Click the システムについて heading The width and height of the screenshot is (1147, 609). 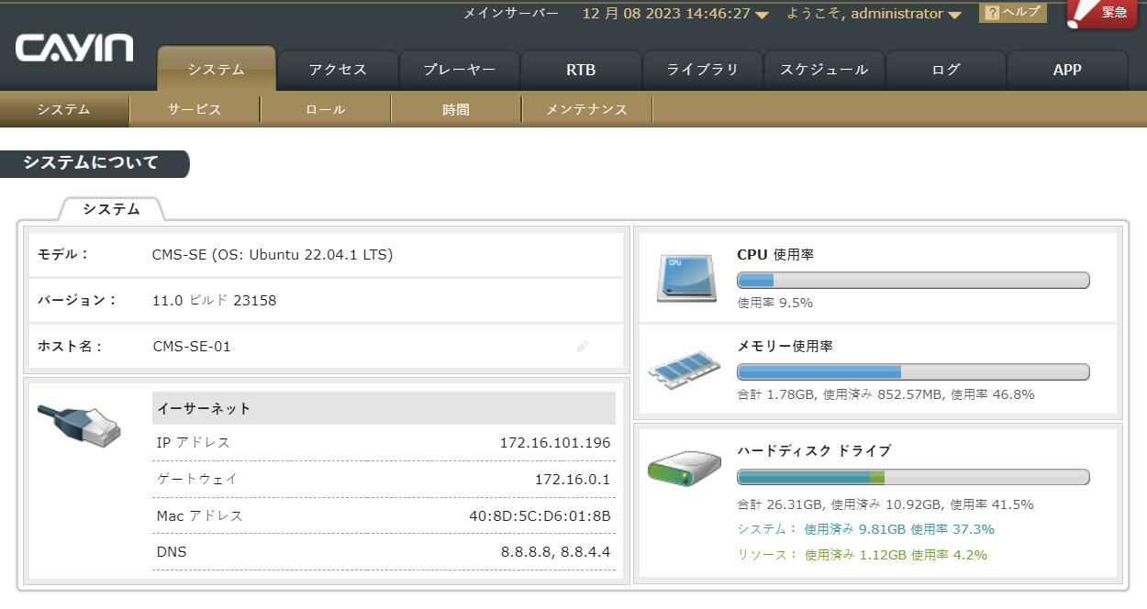(x=91, y=163)
